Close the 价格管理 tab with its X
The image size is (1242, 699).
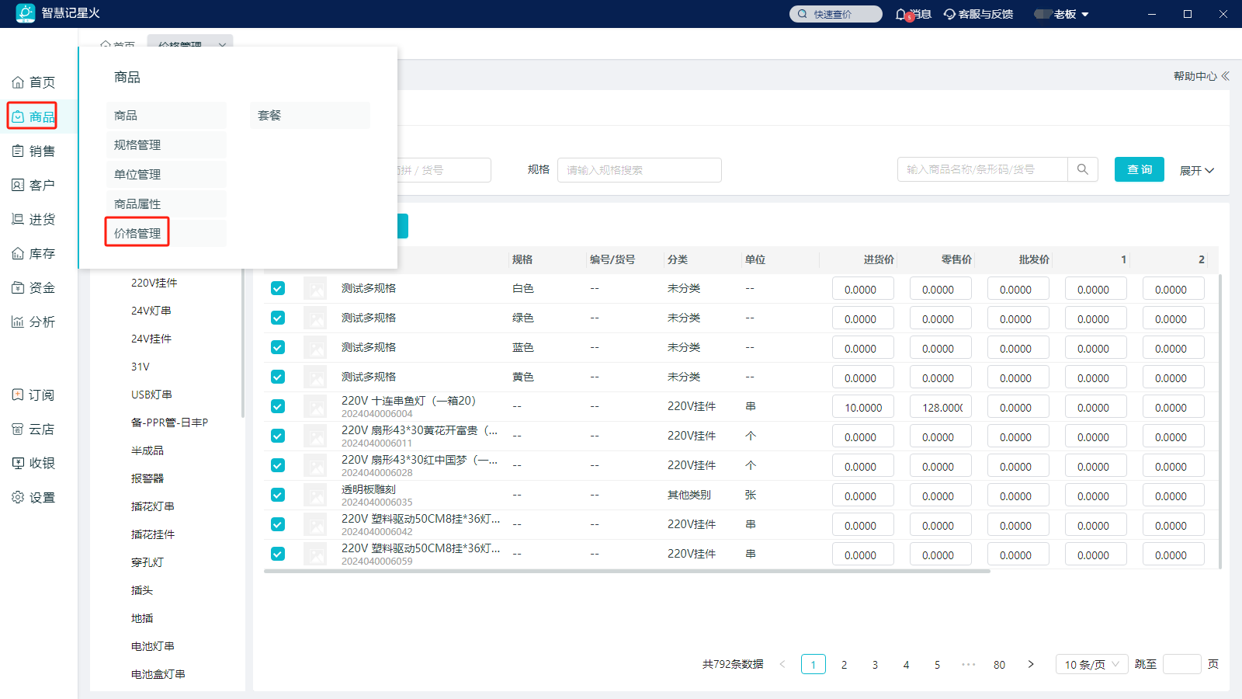click(x=222, y=45)
